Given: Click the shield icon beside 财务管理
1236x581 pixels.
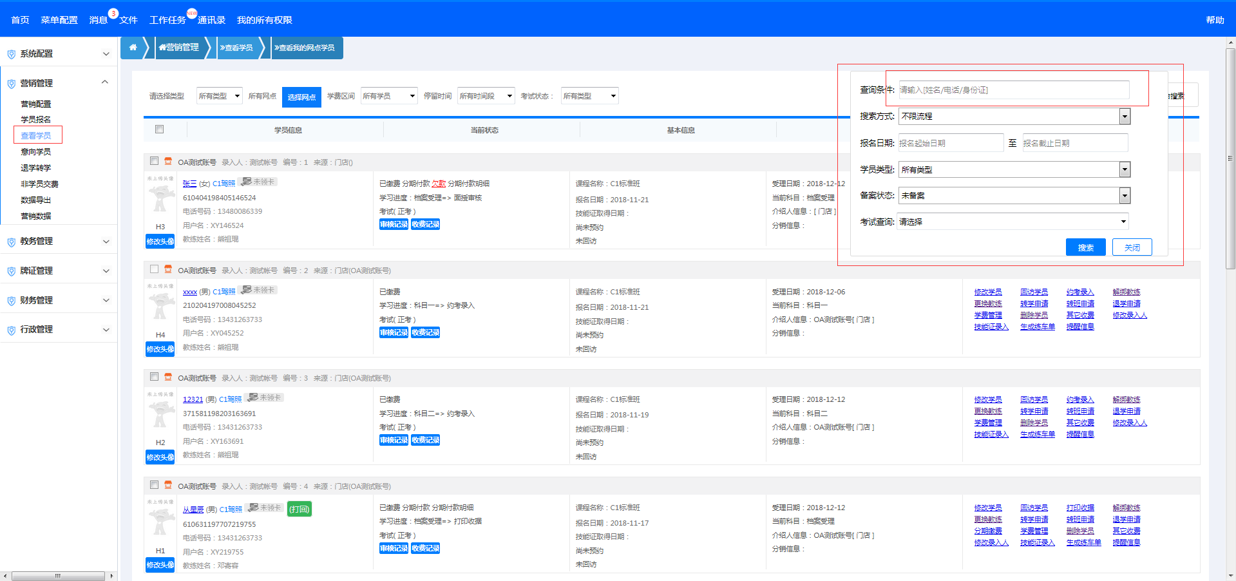Looking at the screenshot, I should (11, 301).
